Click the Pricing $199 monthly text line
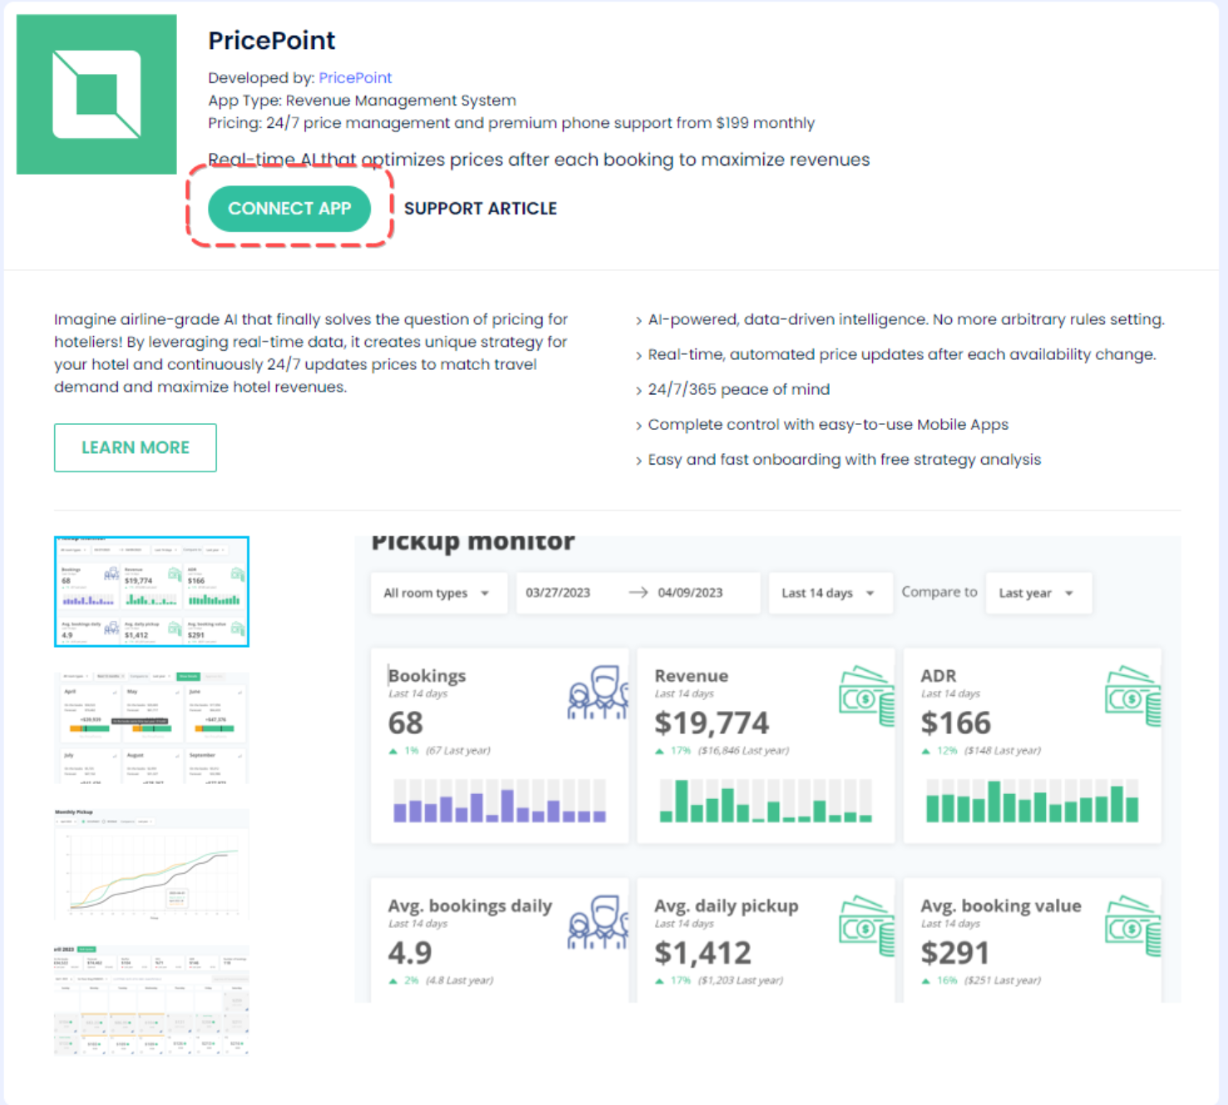 click(x=511, y=123)
